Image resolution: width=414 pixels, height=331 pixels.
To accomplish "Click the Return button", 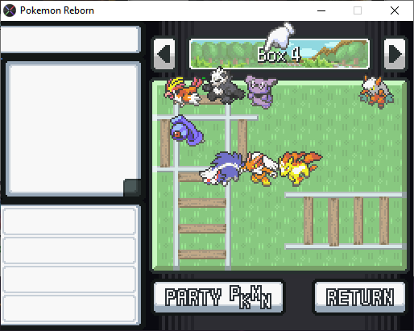I will 360,297.
